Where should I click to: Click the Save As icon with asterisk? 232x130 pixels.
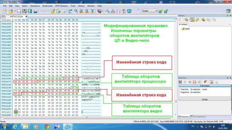point(24,11)
